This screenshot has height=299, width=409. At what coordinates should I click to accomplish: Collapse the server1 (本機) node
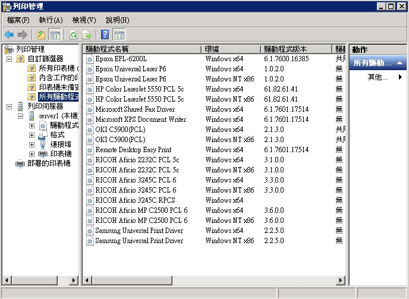(20, 116)
